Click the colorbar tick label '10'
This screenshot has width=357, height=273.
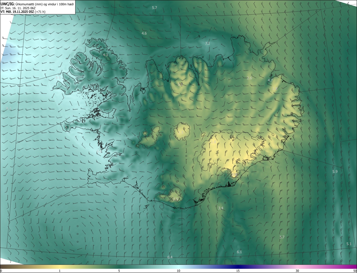178,271
